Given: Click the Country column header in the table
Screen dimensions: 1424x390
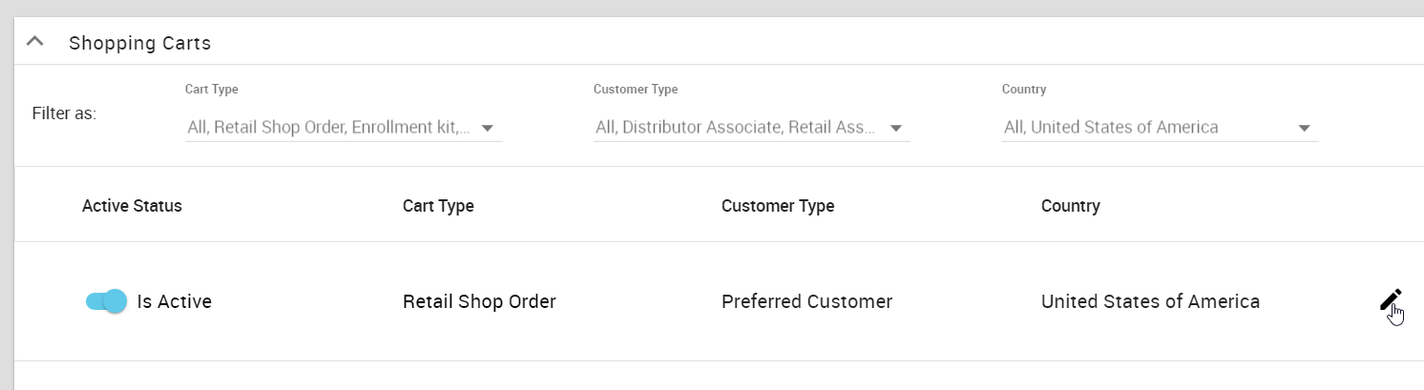Looking at the screenshot, I should (1070, 206).
